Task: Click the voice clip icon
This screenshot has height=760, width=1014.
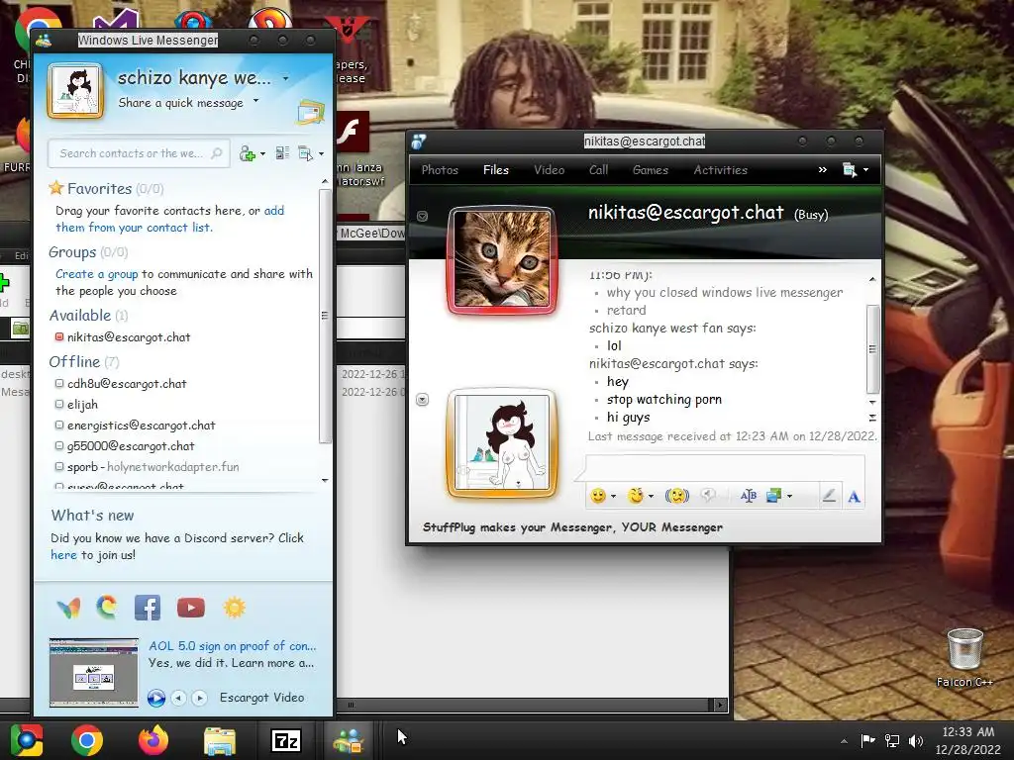Action: click(709, 495)
